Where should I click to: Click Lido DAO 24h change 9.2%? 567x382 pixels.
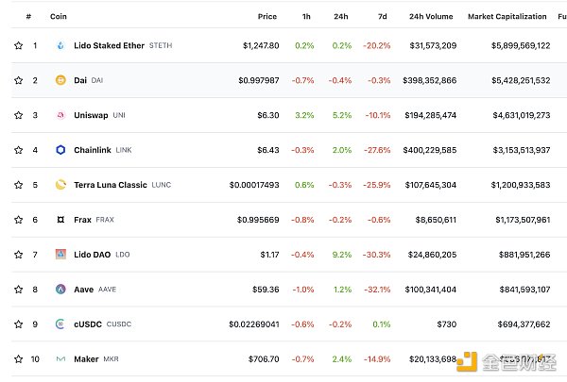(x=342, y=255)
